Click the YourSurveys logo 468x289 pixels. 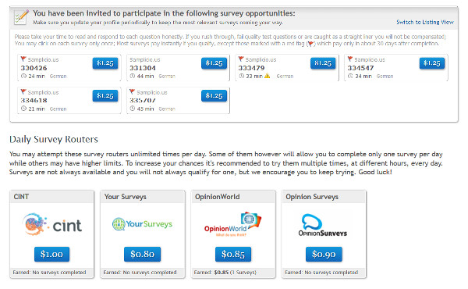tap(143, 224)
